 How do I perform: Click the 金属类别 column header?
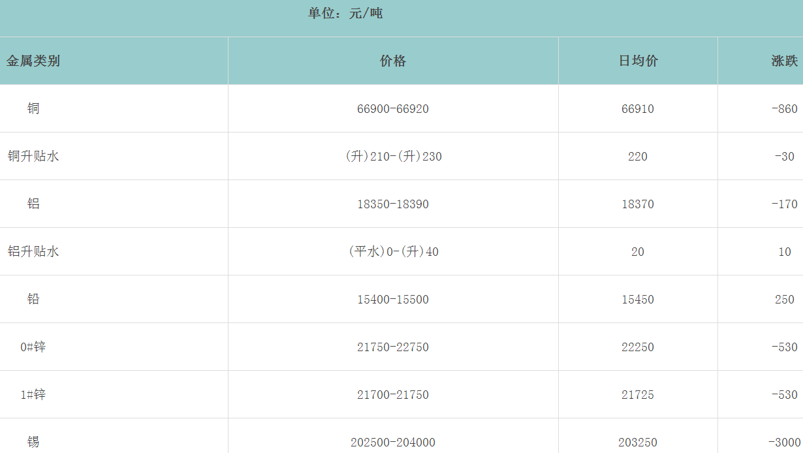[x=33, y=61]
